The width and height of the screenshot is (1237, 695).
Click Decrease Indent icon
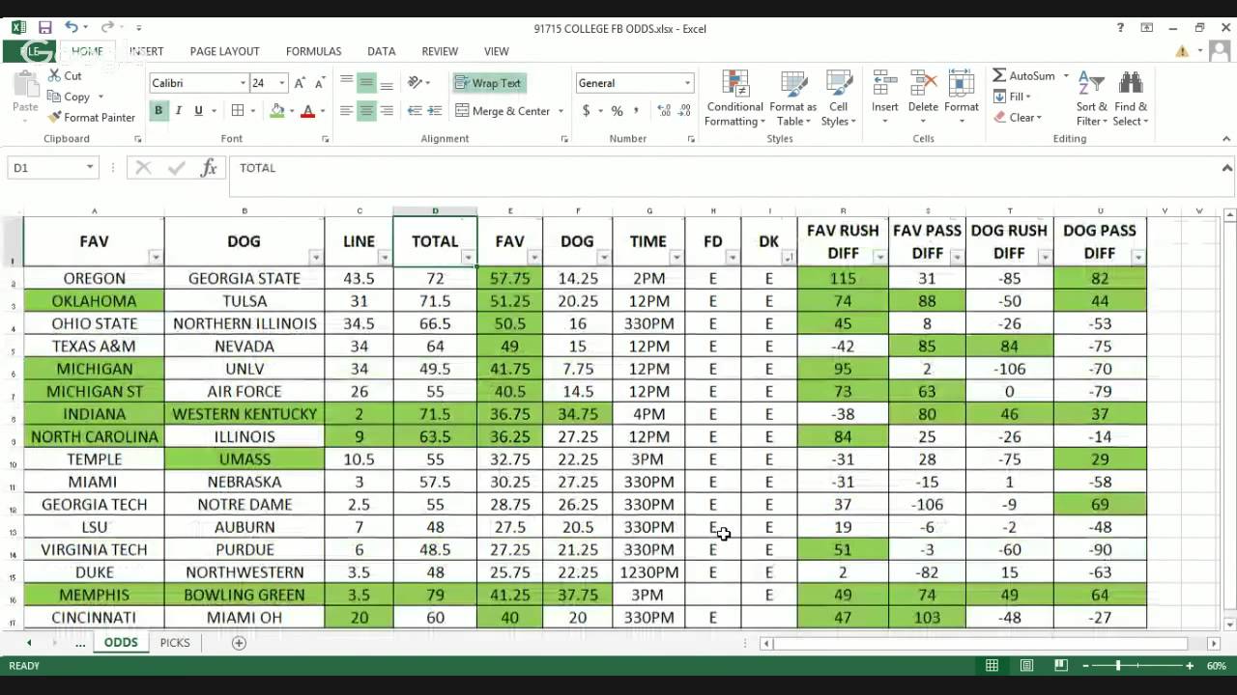click(415, 111)
